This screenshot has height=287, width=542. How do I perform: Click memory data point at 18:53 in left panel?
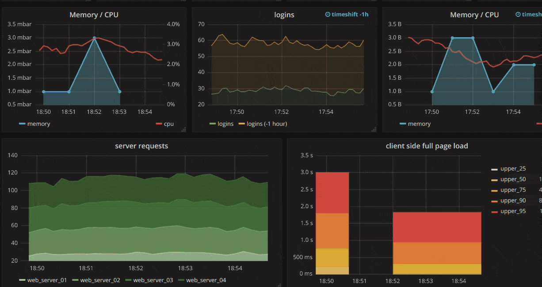(x=119, y=92)
